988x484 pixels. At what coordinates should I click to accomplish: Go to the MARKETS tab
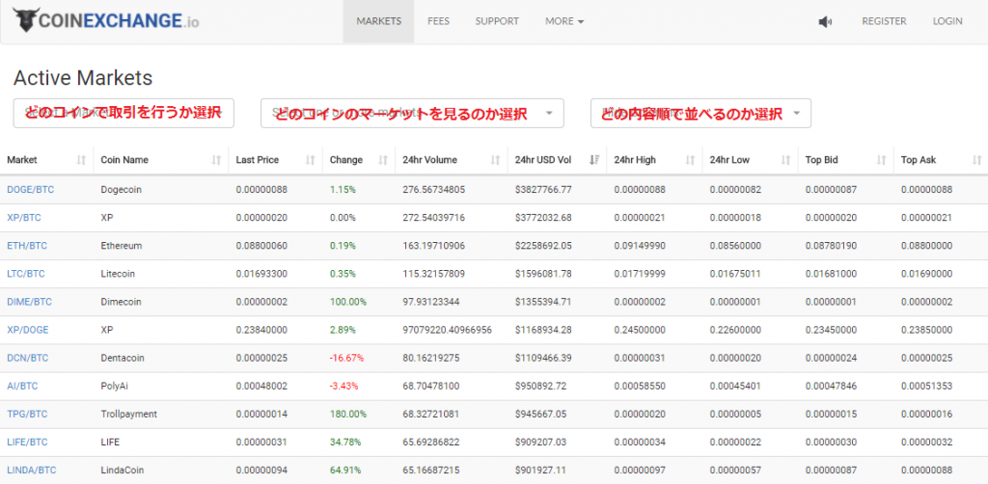pos(378,21)
